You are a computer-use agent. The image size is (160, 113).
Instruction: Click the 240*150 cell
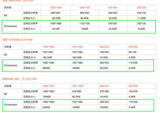tap(142, 13)
